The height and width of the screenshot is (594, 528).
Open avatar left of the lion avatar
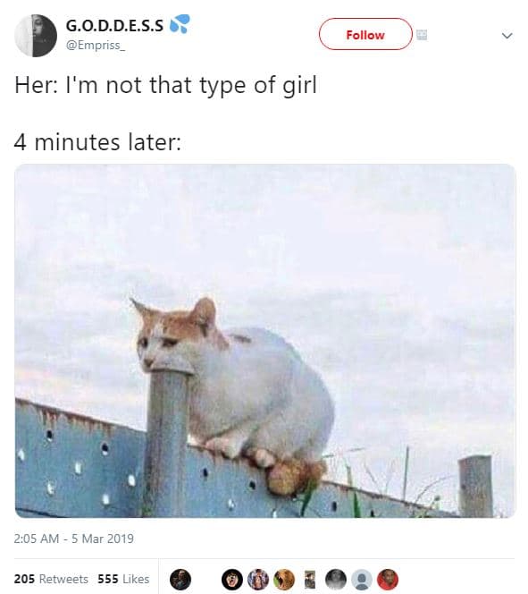point(258,579)
